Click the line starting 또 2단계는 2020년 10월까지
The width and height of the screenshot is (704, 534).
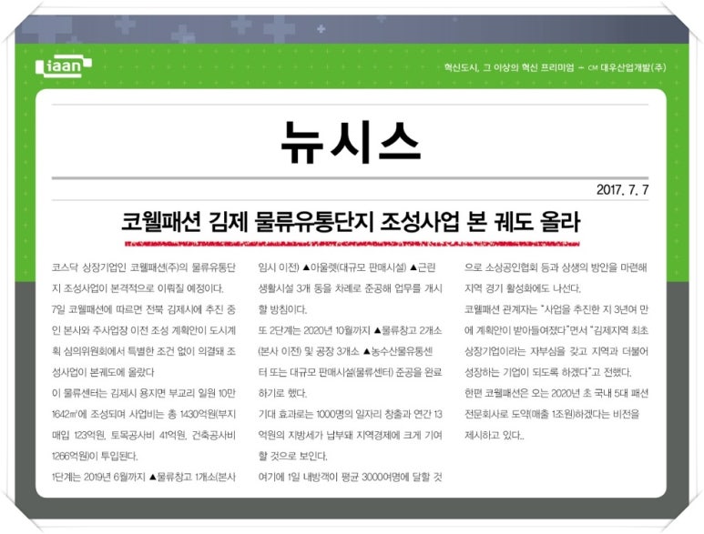click(351, 330)
